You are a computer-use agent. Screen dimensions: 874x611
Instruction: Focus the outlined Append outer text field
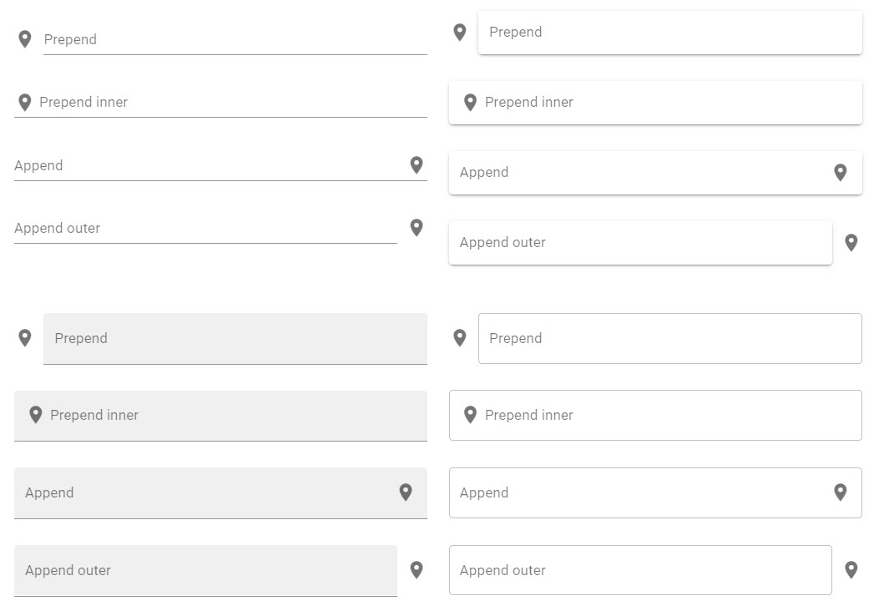tap(640, 570)
